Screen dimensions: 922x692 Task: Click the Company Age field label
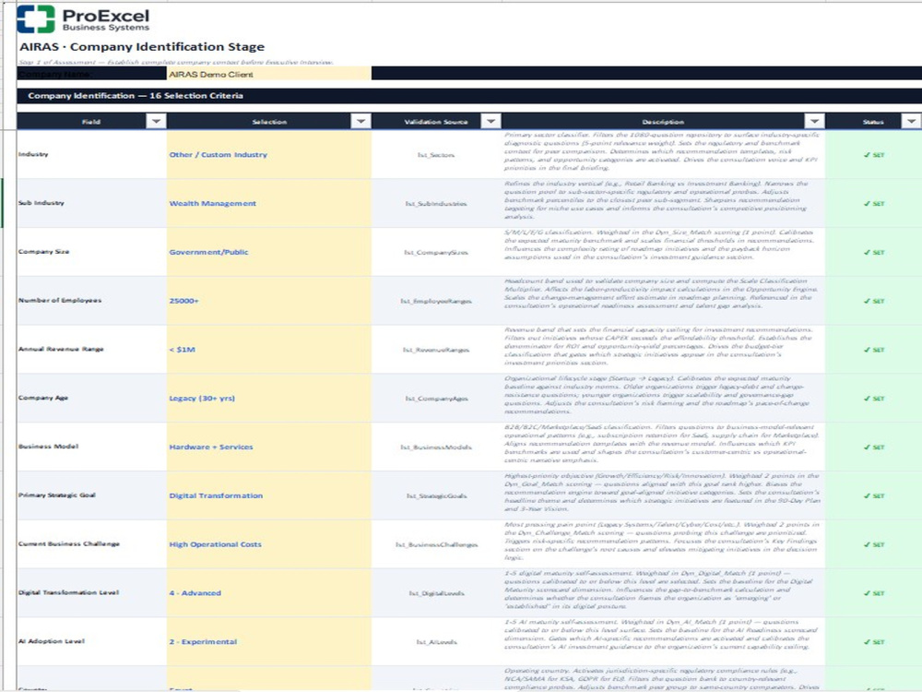(x=43, y=398)
